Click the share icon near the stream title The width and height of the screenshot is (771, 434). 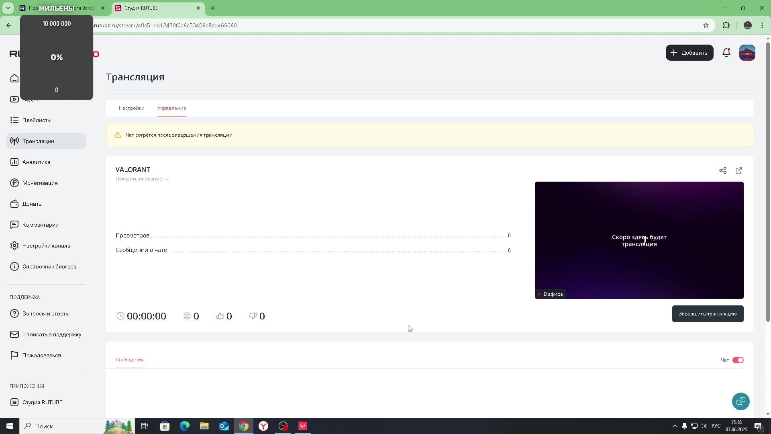(722, 170)
